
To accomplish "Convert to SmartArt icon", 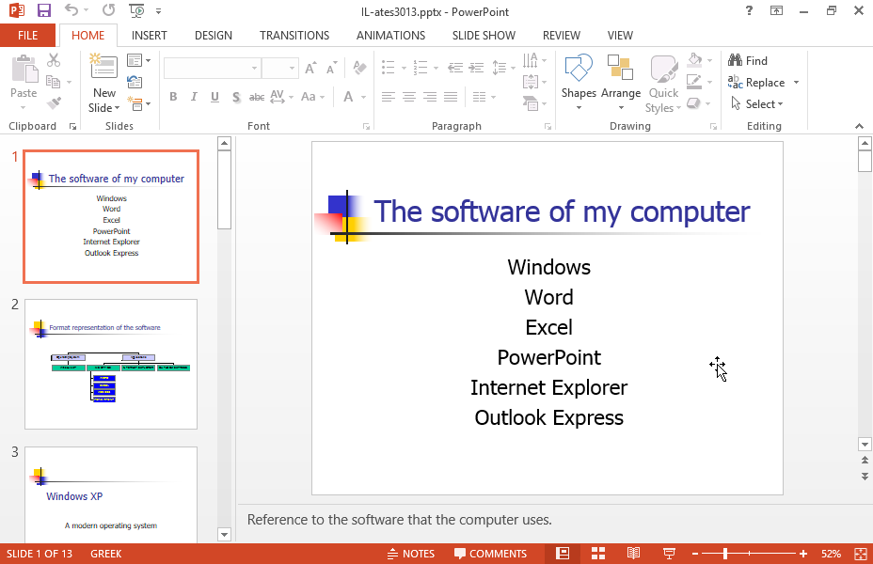I will tap(534, 103).
